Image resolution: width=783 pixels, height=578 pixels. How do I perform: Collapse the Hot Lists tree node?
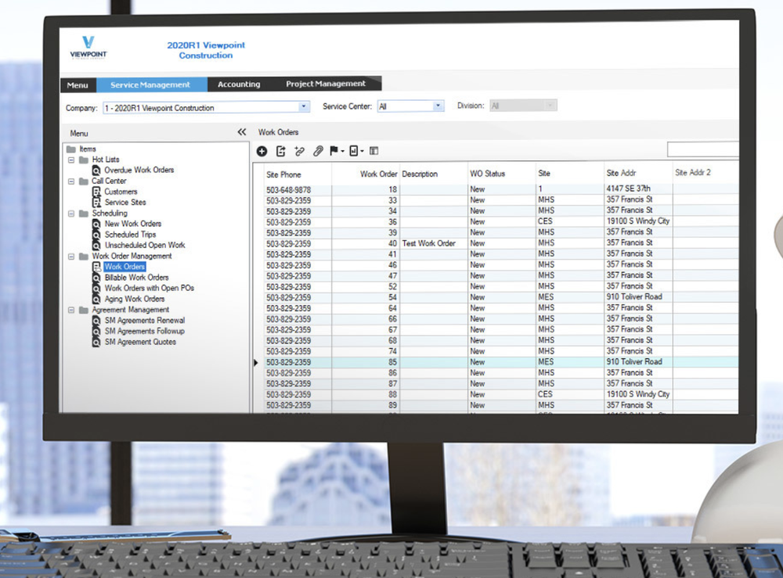click(x=71, y=160)
